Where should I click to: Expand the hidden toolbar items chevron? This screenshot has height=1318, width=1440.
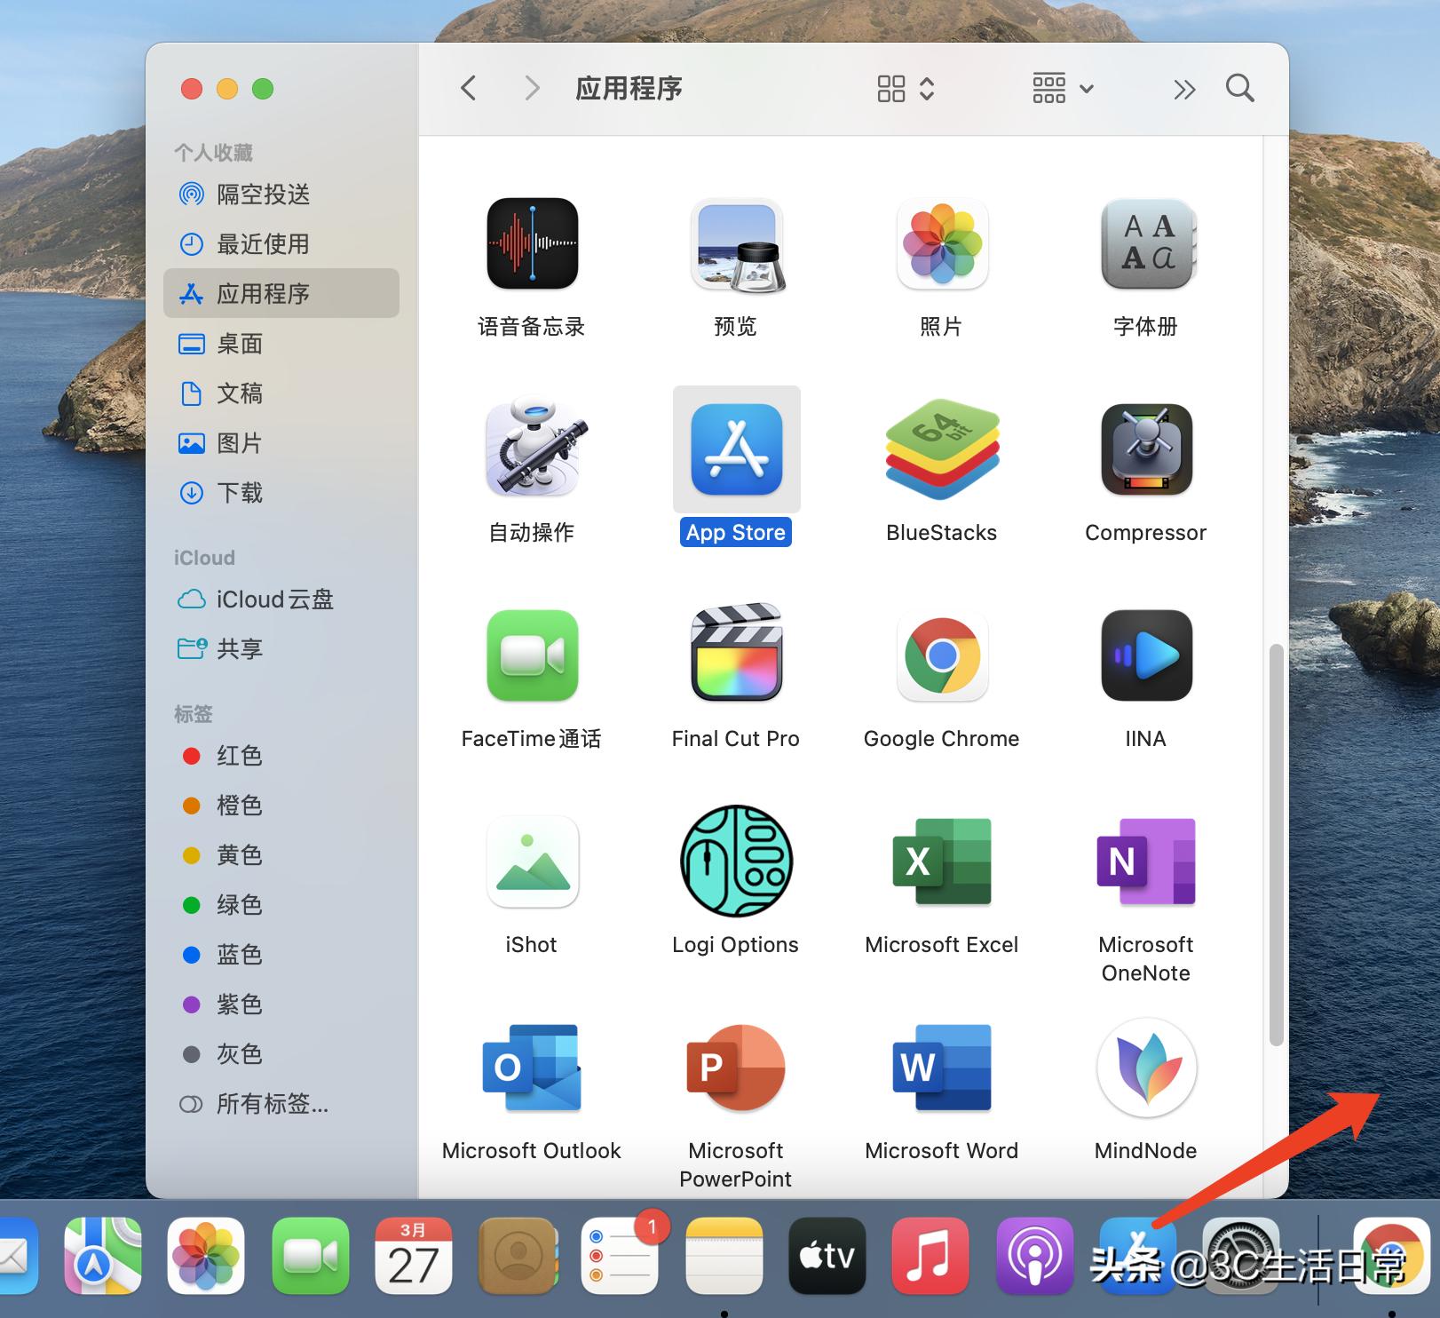coord(1183,88)
